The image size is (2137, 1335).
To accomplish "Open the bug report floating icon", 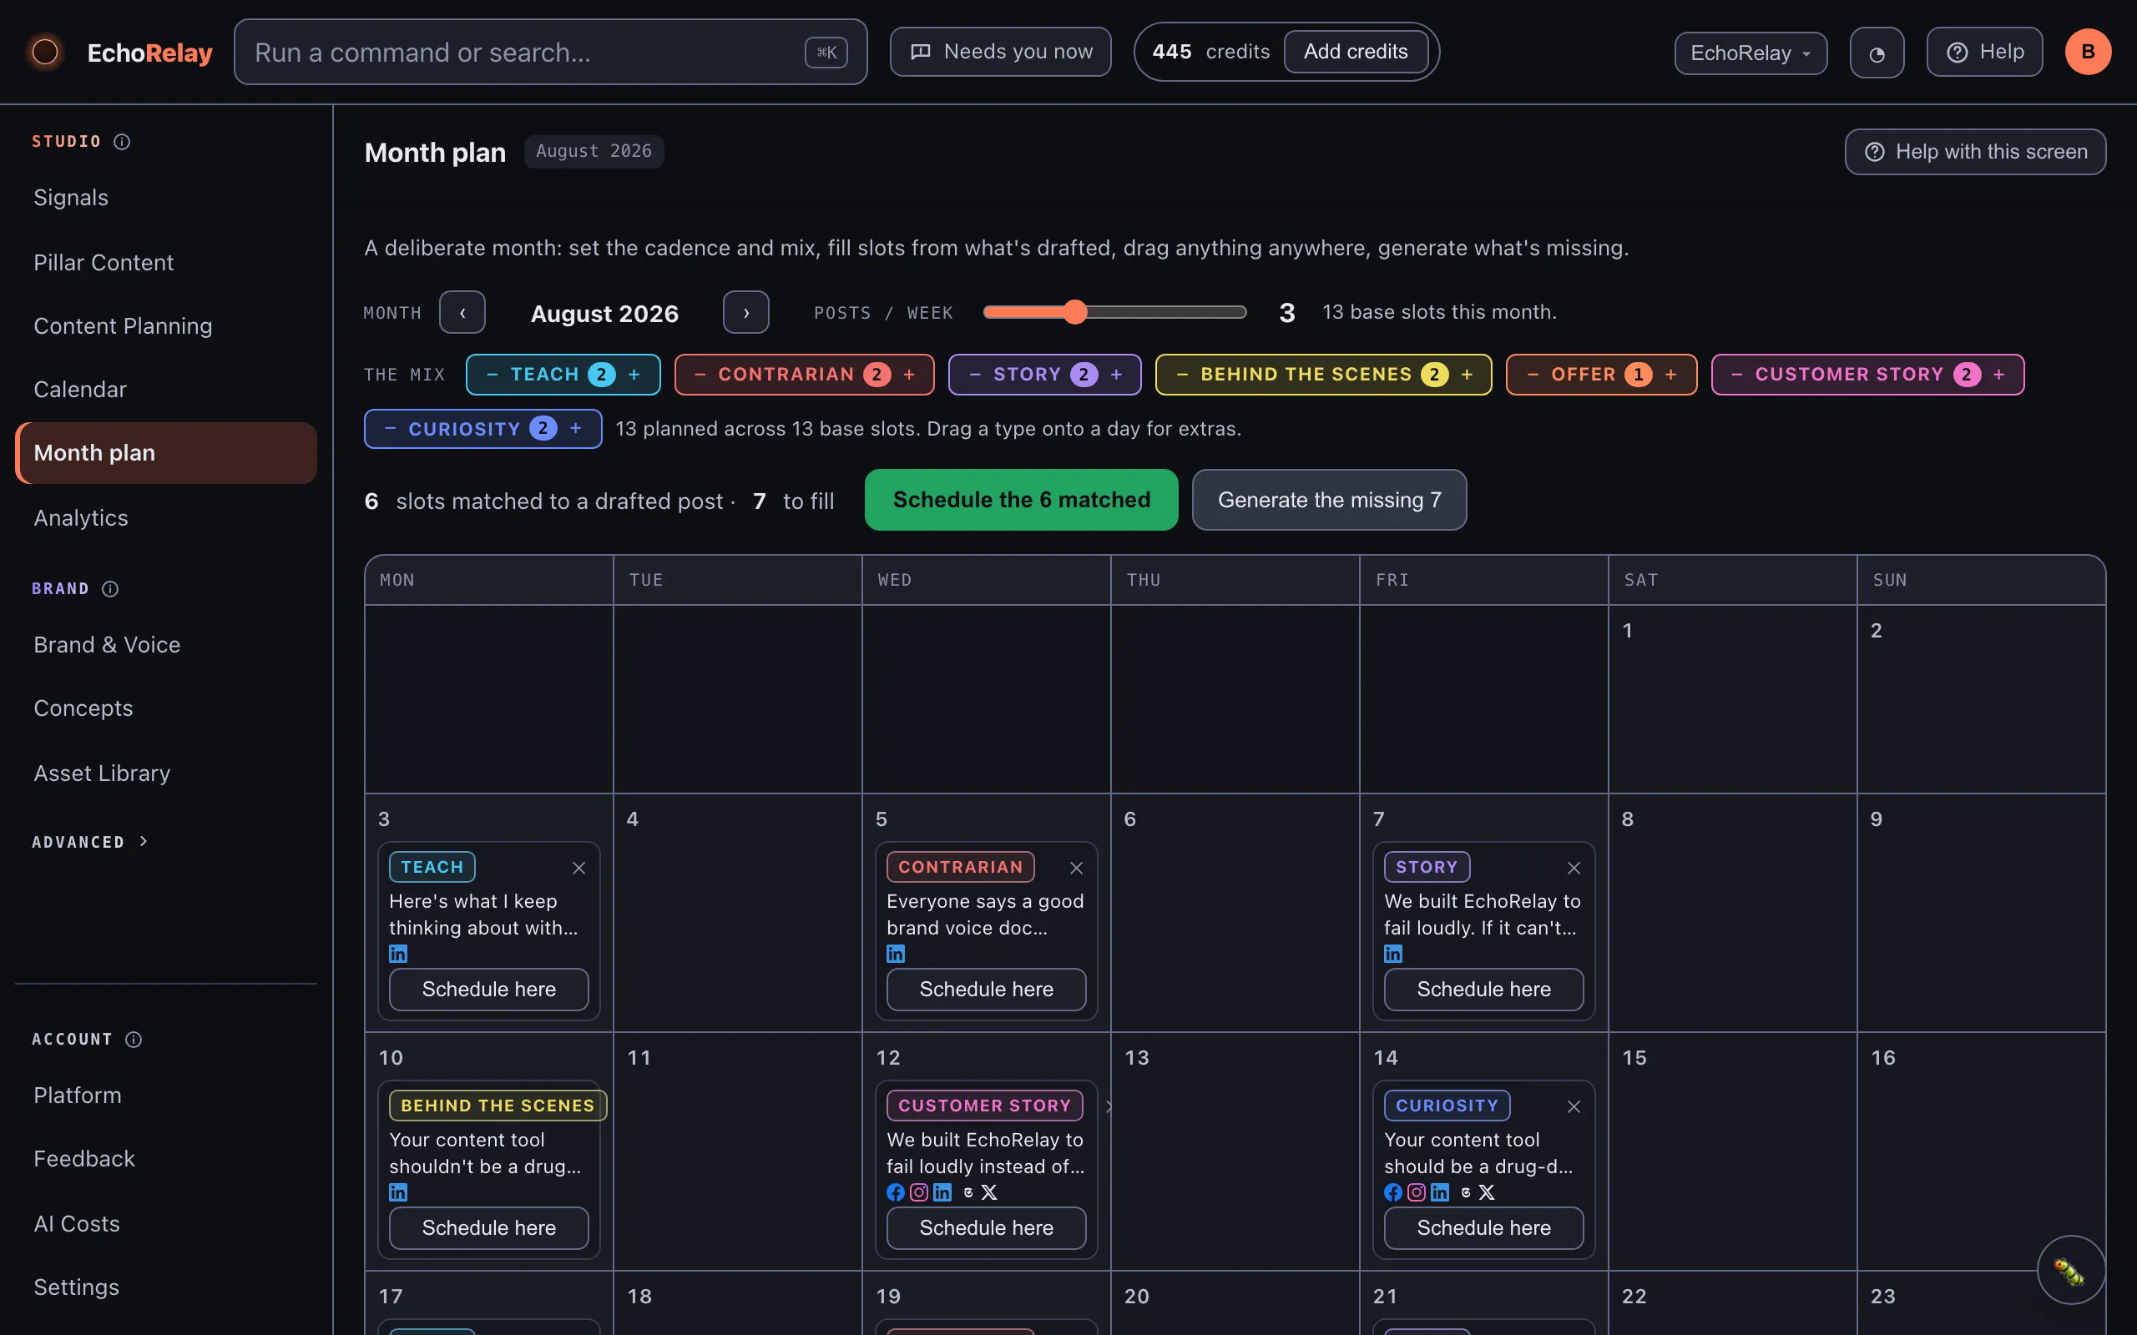I will (x=2070, y=1270).
